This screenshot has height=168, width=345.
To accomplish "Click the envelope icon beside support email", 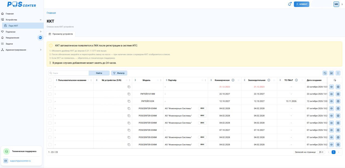I will 6,161.
